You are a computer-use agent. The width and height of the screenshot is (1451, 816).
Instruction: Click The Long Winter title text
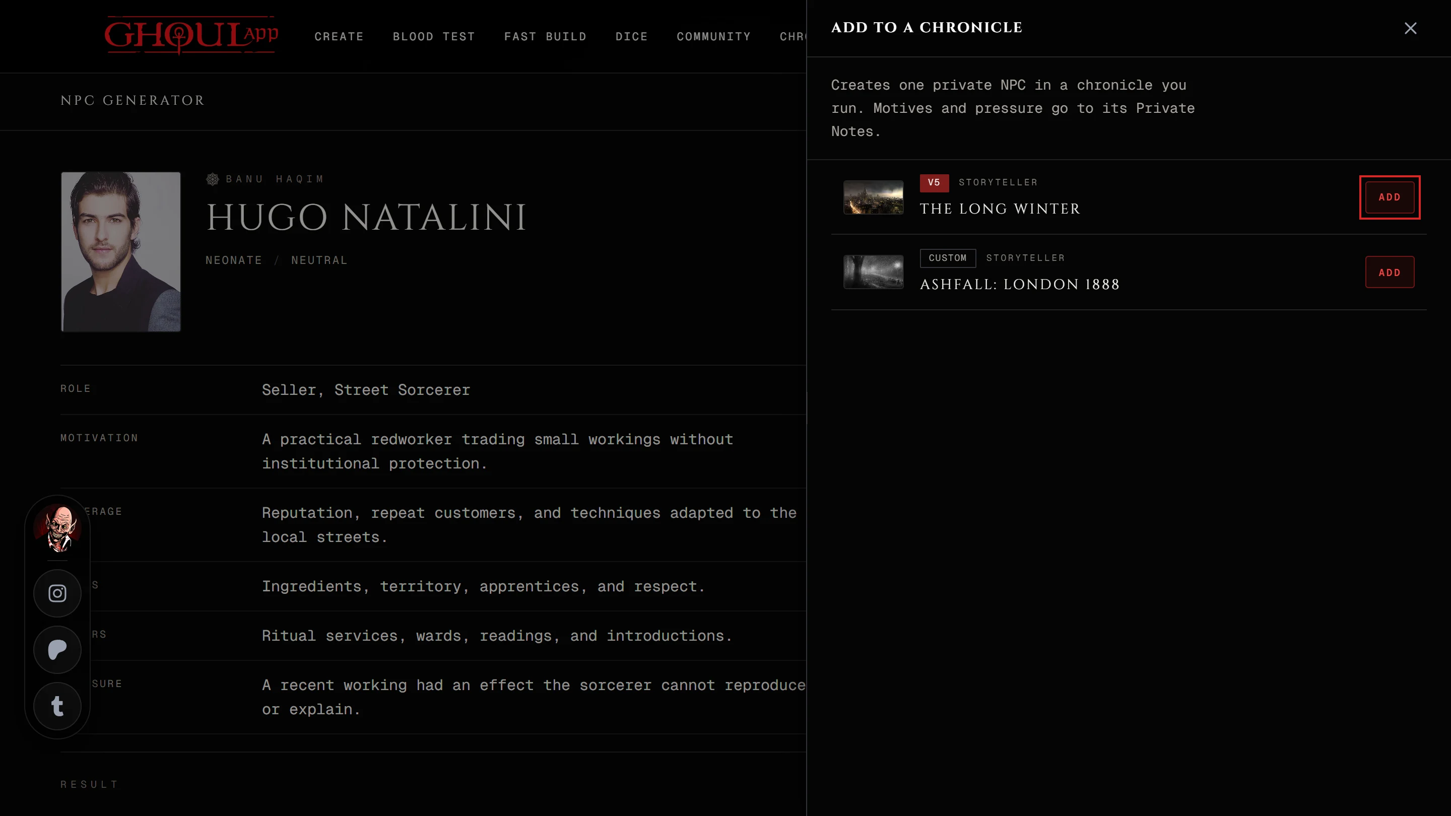[x=1000, y=209]
